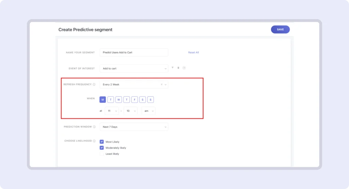Click the info icon next to Prediction Window
Image resolution: width=349 pixels, height=189 pixels.
point(94,127)
